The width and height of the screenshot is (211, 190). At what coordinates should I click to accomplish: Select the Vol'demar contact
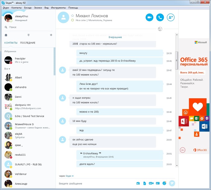pos(28,174)
